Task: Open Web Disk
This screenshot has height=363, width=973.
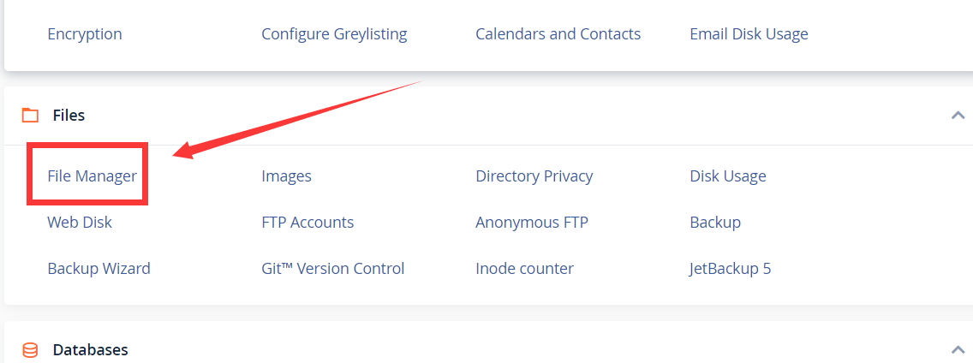Action: click(x=80, y=222)
